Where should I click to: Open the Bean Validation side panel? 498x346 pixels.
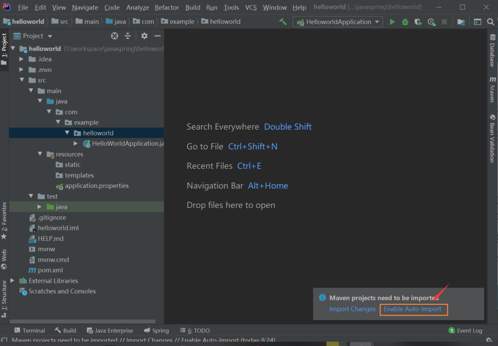coord(492,138)
